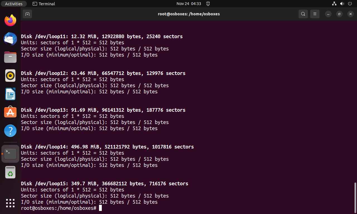
Task: Select the Terminal icon in the dock
Action: coord(10,154)
